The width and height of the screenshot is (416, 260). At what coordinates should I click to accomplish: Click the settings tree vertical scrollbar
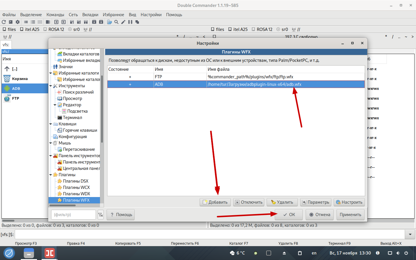[x=102, y=108]
